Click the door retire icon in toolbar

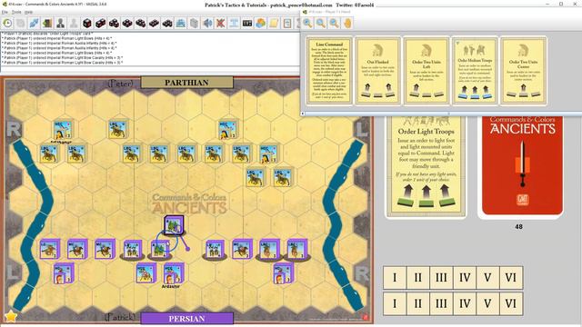click(47, 23)
